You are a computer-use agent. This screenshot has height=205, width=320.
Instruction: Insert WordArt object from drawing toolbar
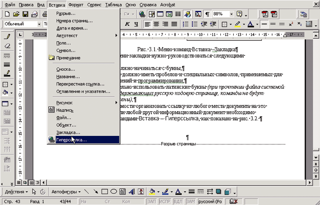click(x=132, y=192)
